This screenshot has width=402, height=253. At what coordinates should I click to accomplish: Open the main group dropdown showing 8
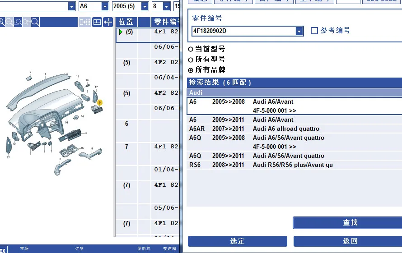tap(166, 6)
